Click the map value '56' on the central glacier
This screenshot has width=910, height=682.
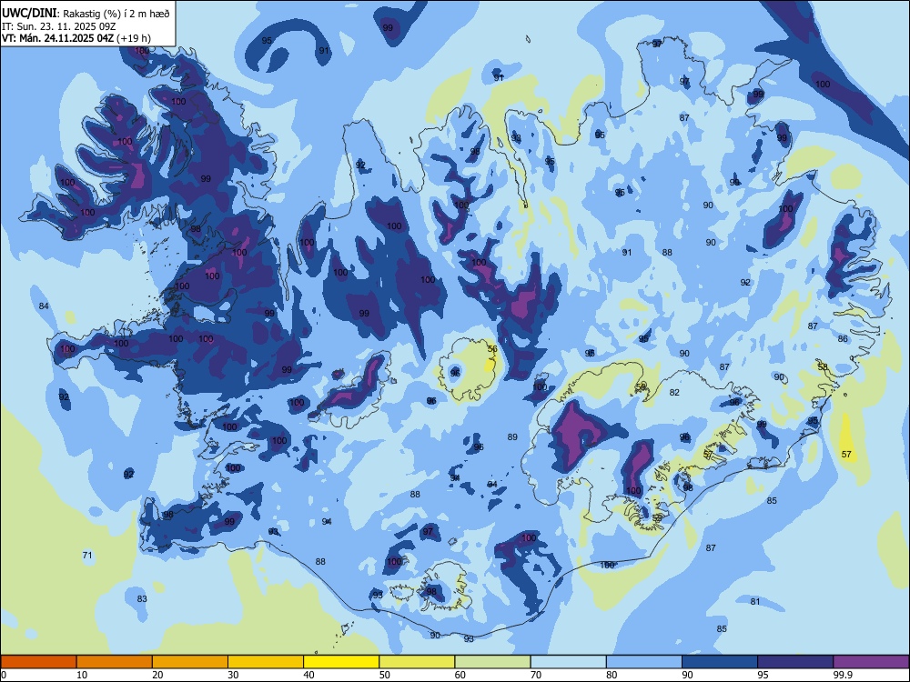point(492,348)
